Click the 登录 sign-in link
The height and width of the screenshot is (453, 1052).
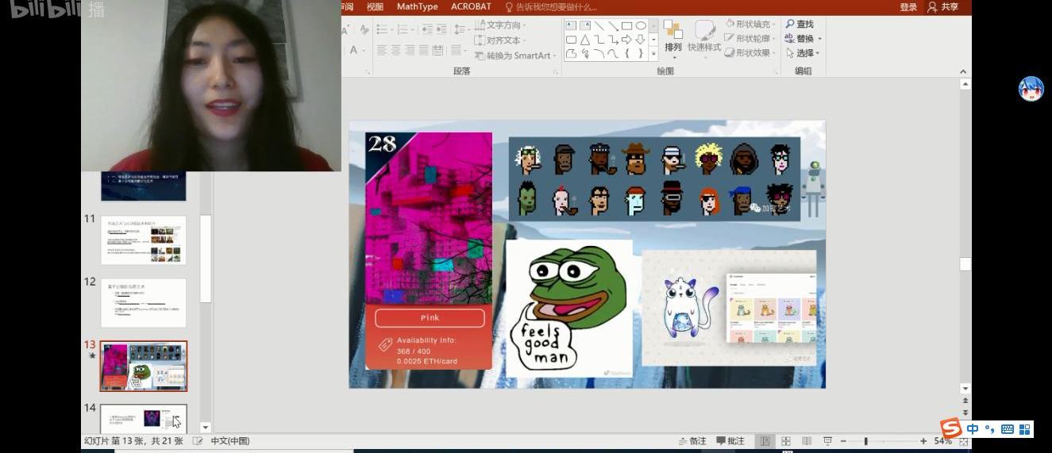(x=908, y=7)
